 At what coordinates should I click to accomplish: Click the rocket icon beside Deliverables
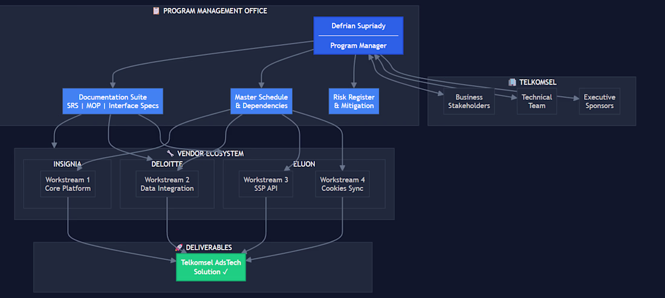[x=179, y=247]
